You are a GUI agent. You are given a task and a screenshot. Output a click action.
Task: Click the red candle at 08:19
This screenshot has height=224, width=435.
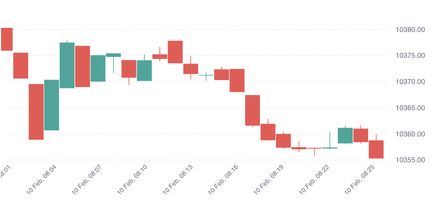[283, 141]
